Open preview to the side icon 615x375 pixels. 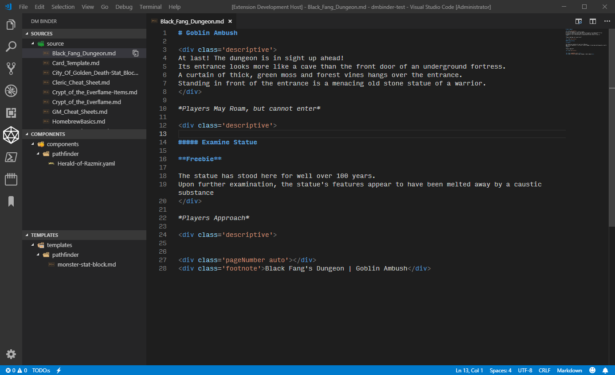tap(579, 21)
